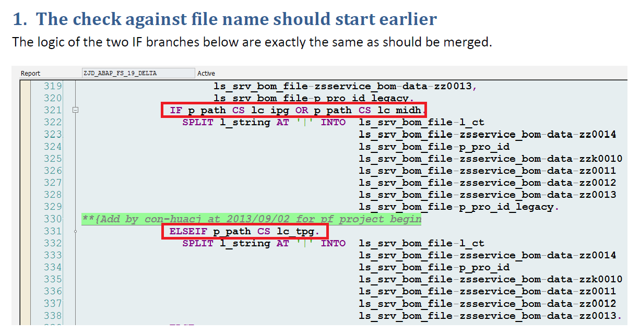The image size is (640, 334).
Task: Select line number 326
Action: pyautogui.click(x=53, y=171)
